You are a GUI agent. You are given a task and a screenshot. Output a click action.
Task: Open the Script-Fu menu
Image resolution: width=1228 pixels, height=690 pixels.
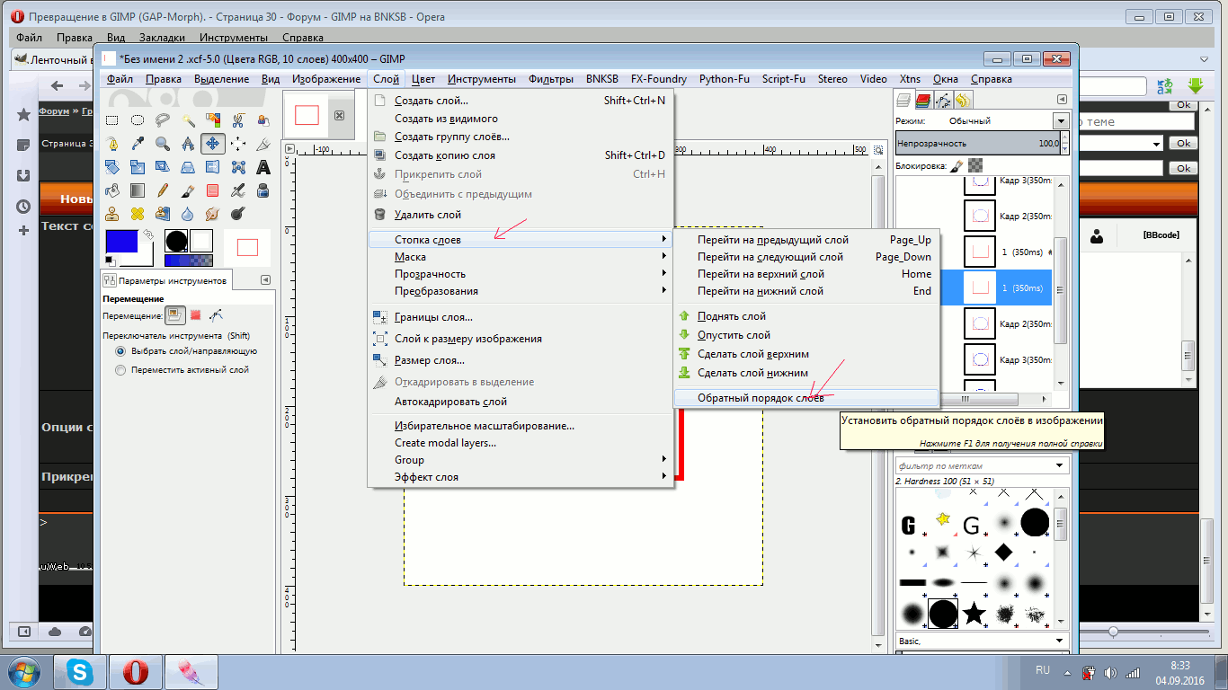784,79
